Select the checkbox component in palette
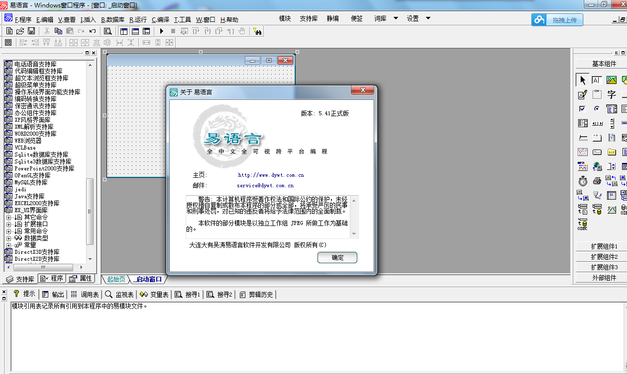This screenshot has width=627, height=374. tap(582, 109)
